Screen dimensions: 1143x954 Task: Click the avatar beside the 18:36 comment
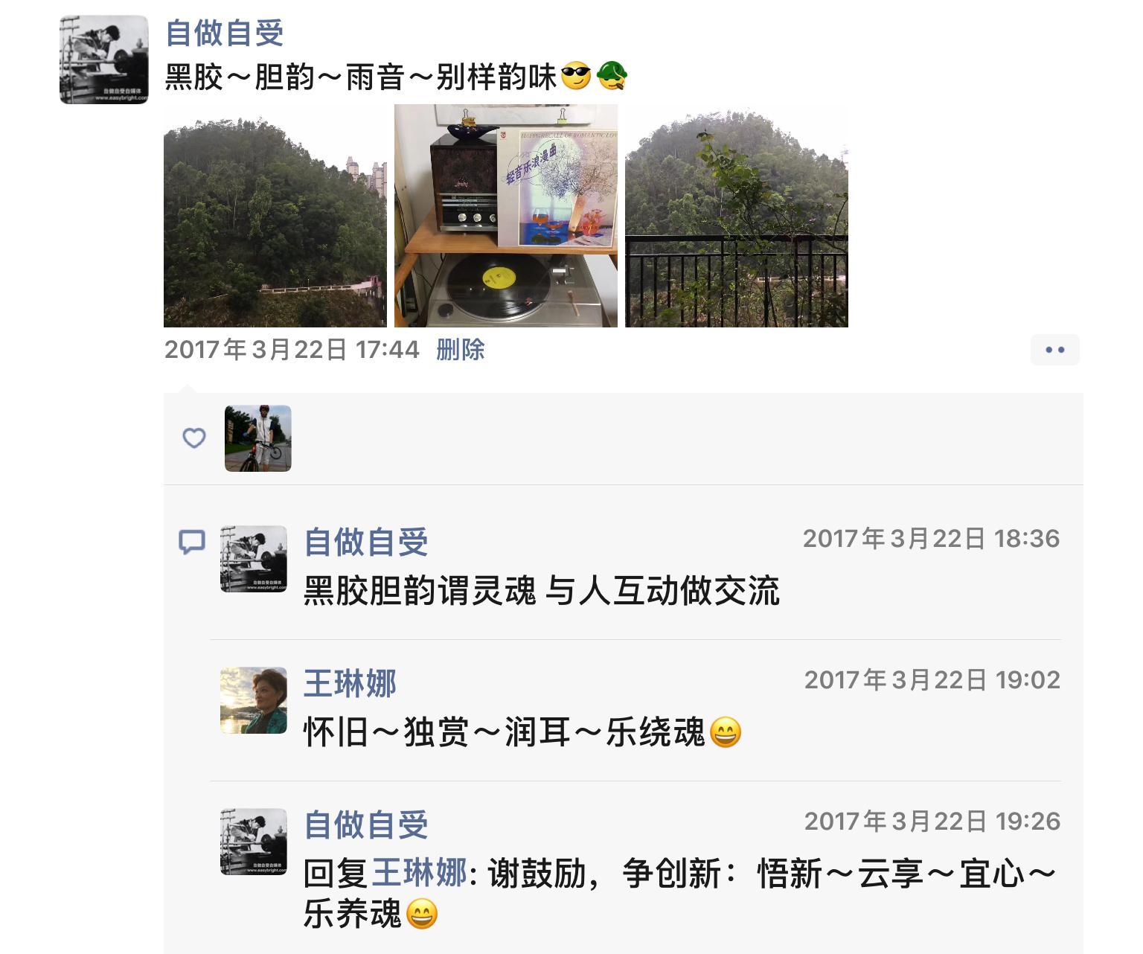[x=254, y=559]
